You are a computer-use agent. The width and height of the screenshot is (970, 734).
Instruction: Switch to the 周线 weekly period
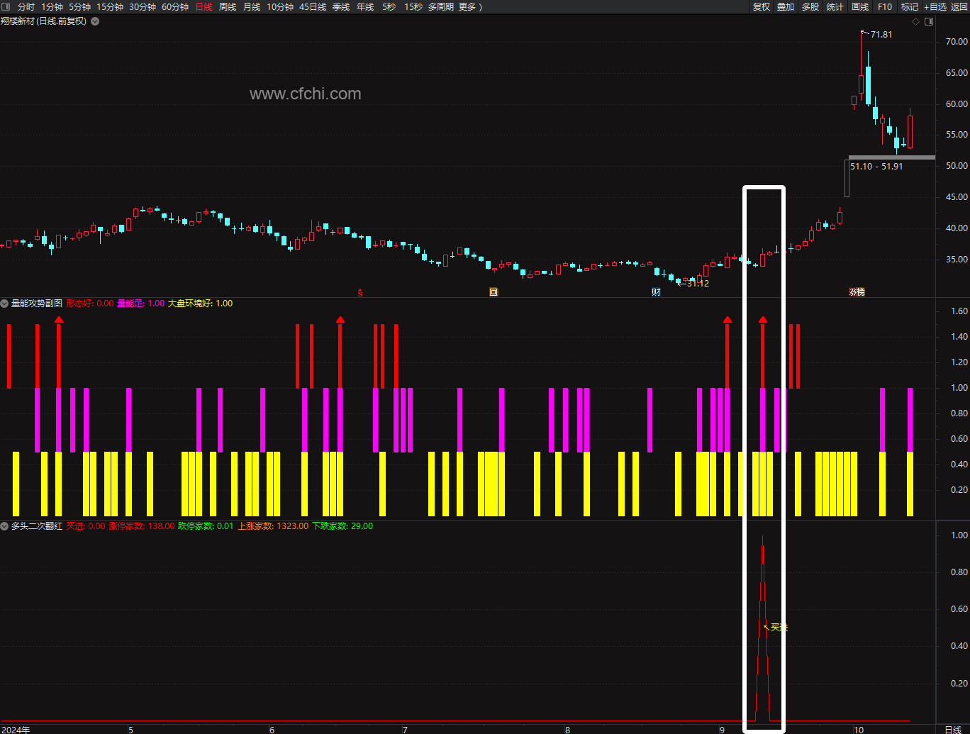pos(228,6)
